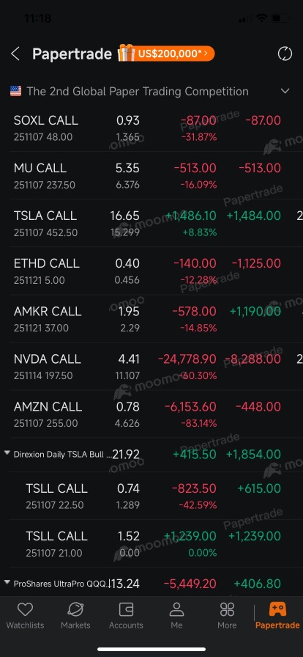303x657 pixels.
Task: Open the Me profile icon
Action: [x=176, y=609]
